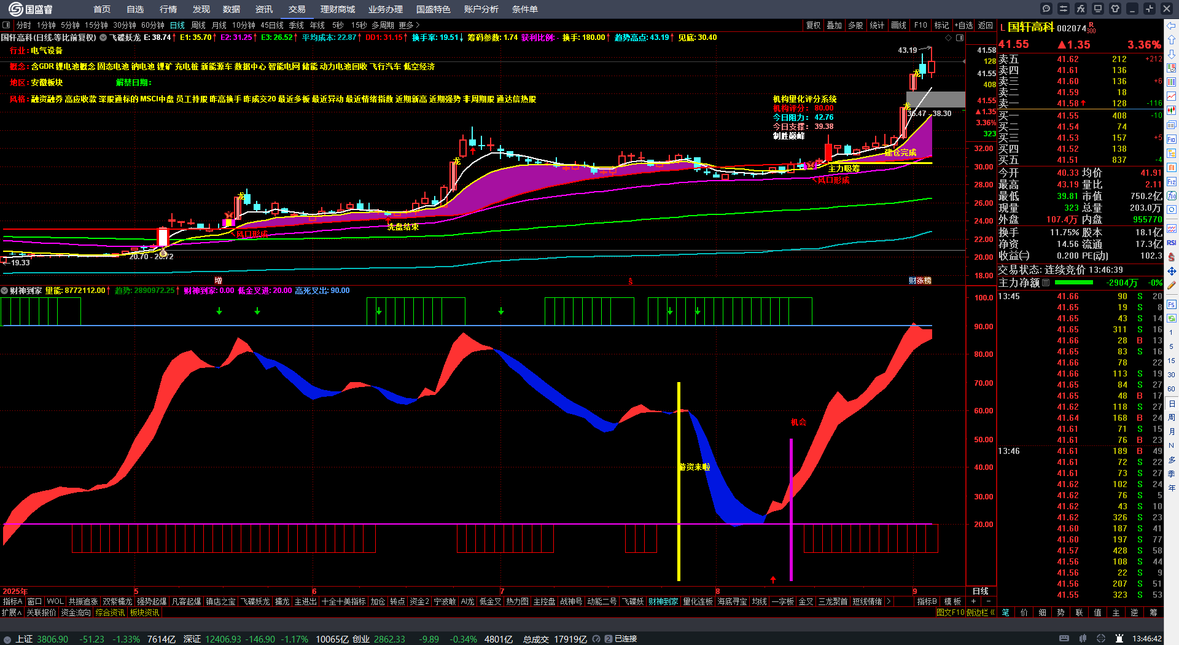Zoom in chart with + button
The image size is (1179, 645).
[x=974, y=601]
